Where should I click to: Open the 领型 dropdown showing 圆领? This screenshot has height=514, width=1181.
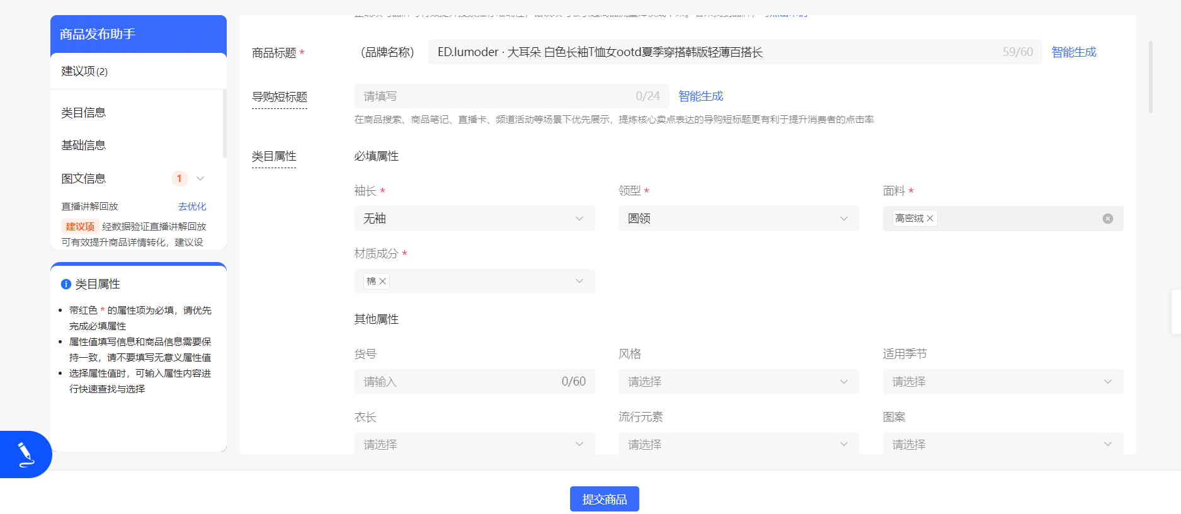[x=738, y=219]
